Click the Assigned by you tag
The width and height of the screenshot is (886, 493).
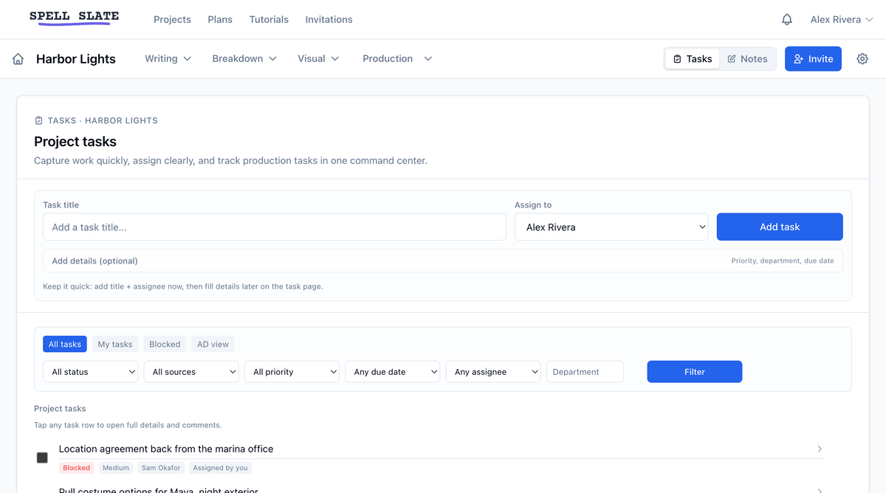tap(221, 468)
